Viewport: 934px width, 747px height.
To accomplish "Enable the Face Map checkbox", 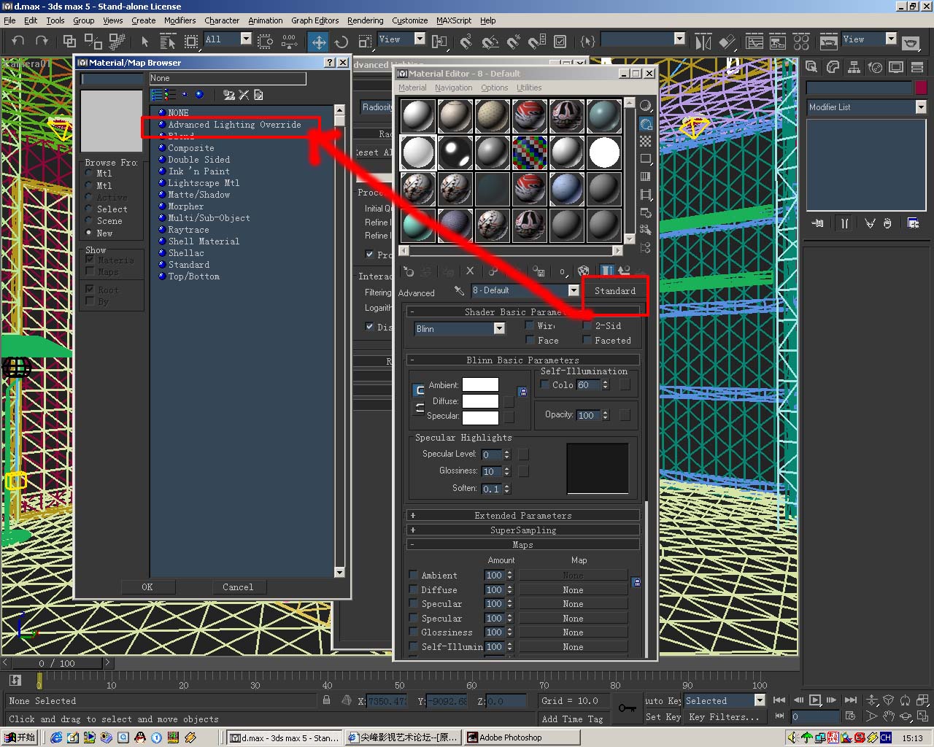I will click(530, 340).
